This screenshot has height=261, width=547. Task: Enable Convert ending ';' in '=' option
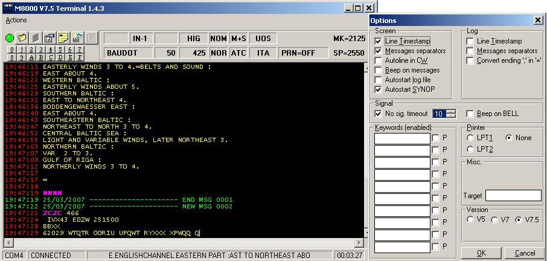tap(470, 60)
